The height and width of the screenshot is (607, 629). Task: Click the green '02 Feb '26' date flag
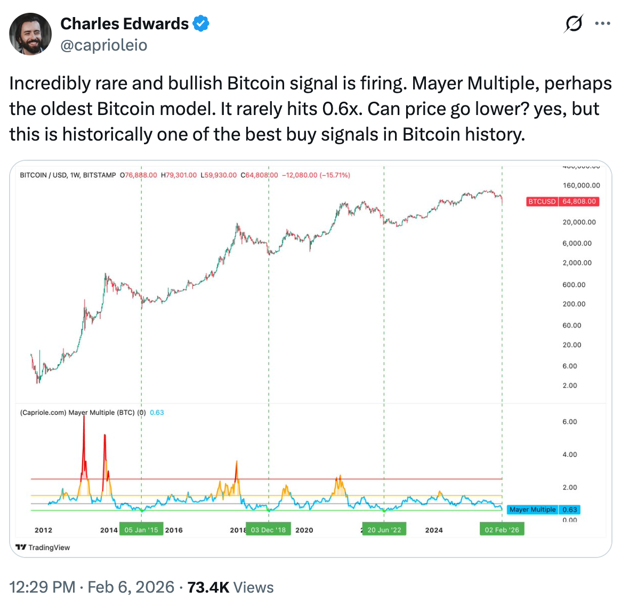pos(502,529)
